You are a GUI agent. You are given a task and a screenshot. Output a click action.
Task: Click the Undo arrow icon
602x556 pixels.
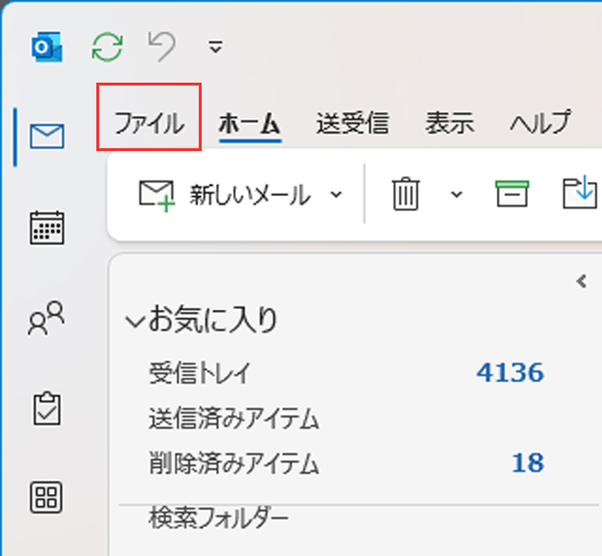click(x=161, y=47)
